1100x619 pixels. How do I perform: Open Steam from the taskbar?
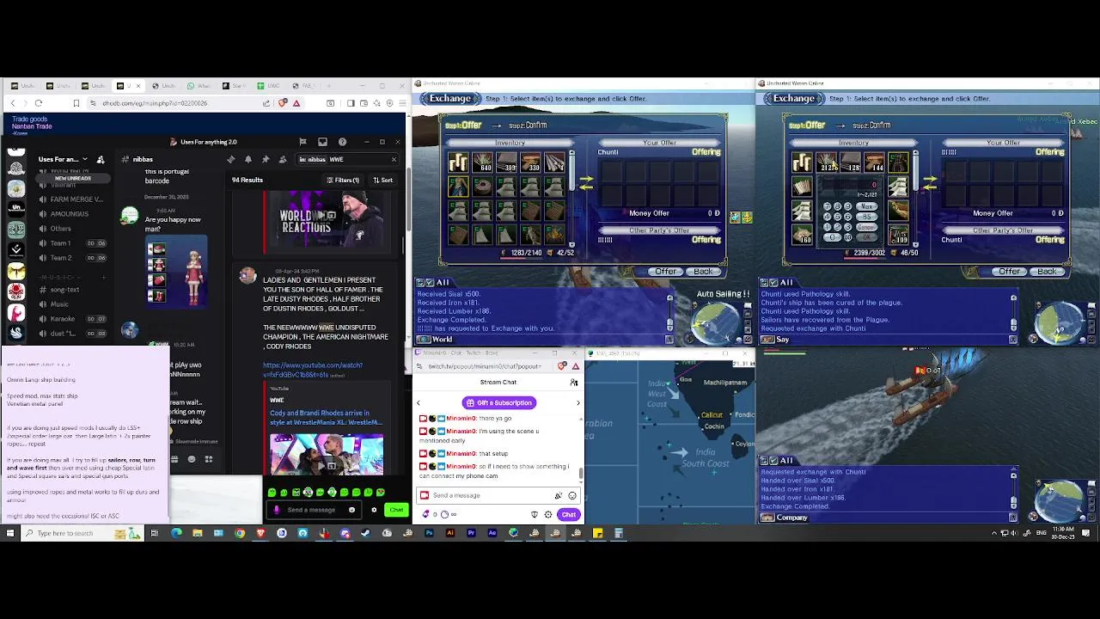pos(365,533)
